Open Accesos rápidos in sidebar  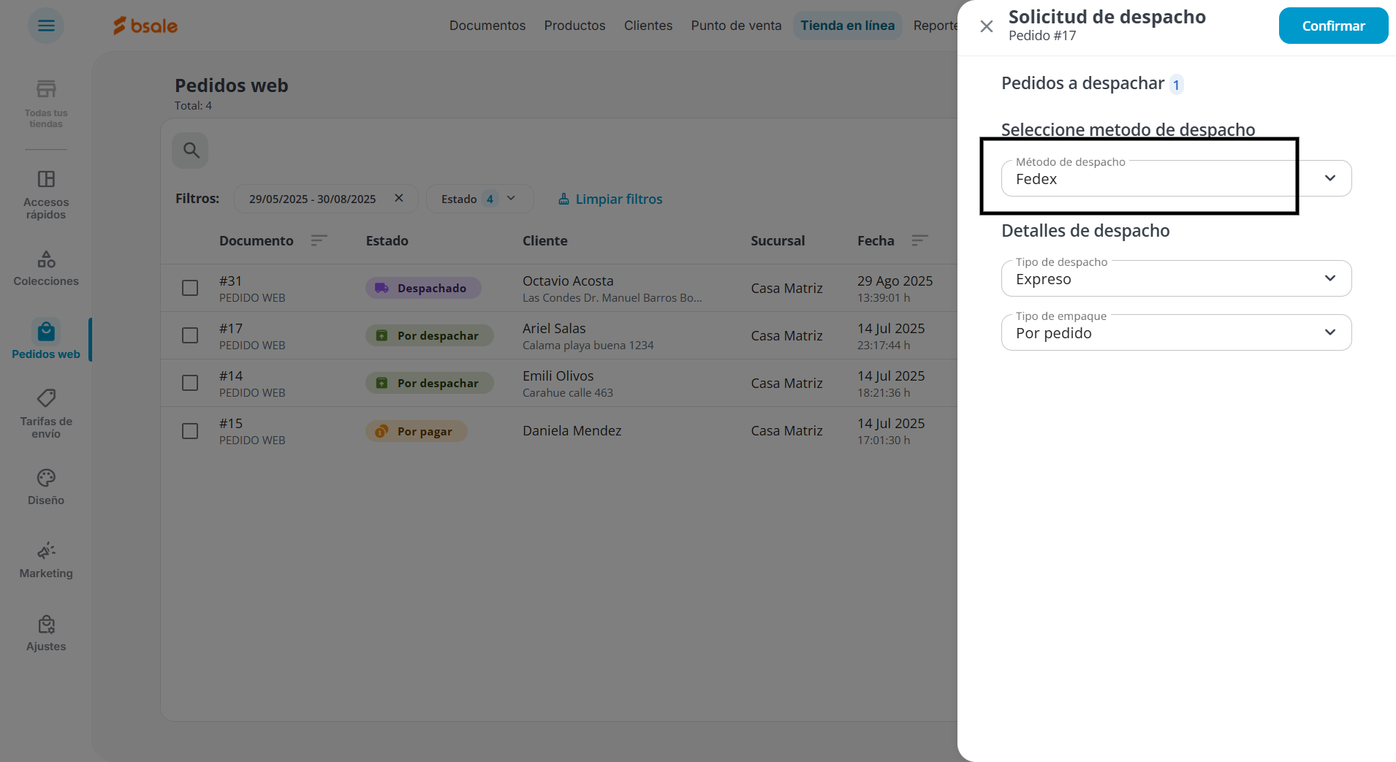(46, 195)
